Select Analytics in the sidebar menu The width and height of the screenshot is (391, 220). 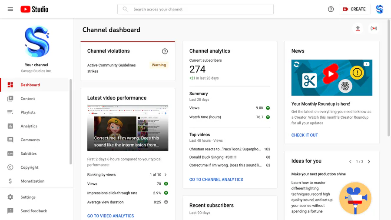click(29, 126)
